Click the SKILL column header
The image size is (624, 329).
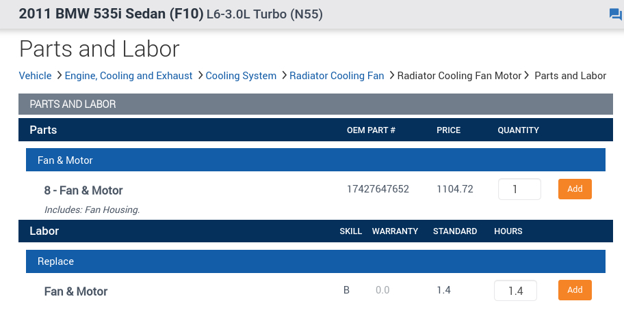pos(350,231)
